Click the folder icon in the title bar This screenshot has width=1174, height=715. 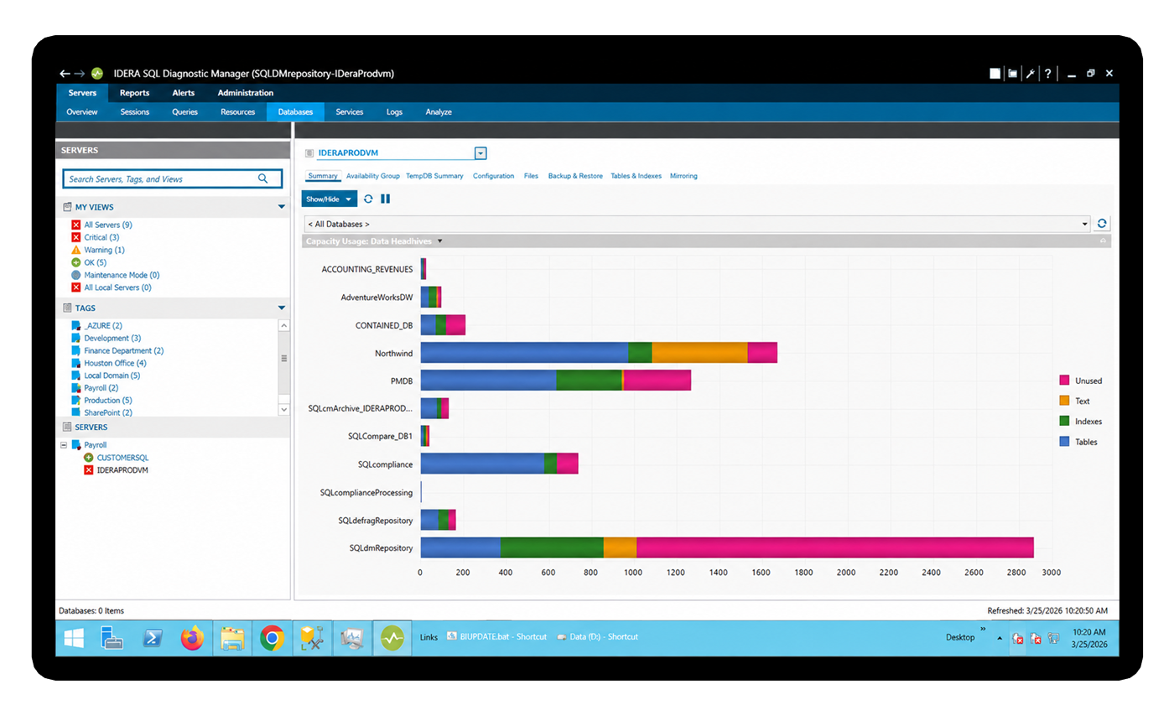point(1013,74)
